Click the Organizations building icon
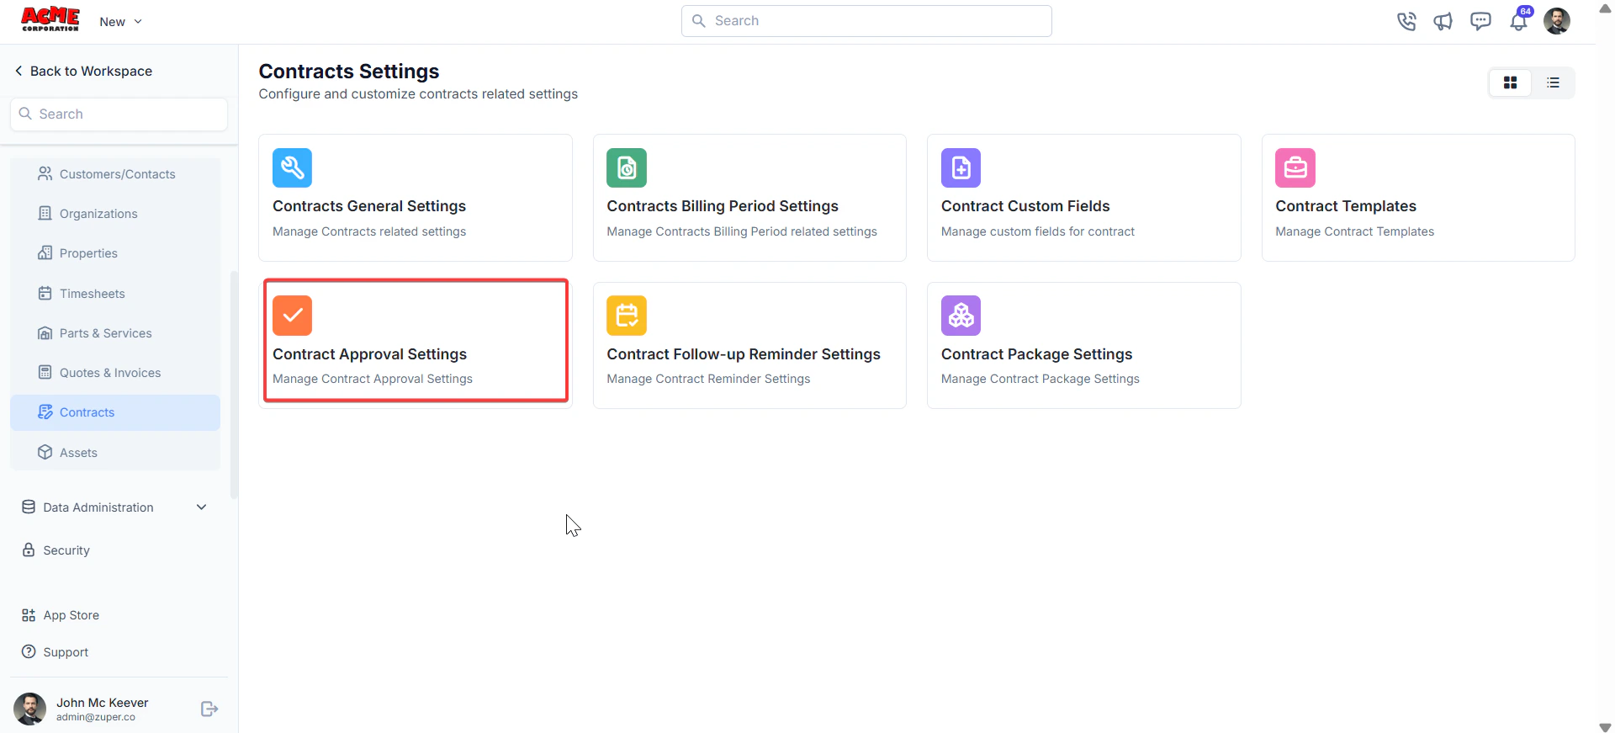 (x=45, y=213)
